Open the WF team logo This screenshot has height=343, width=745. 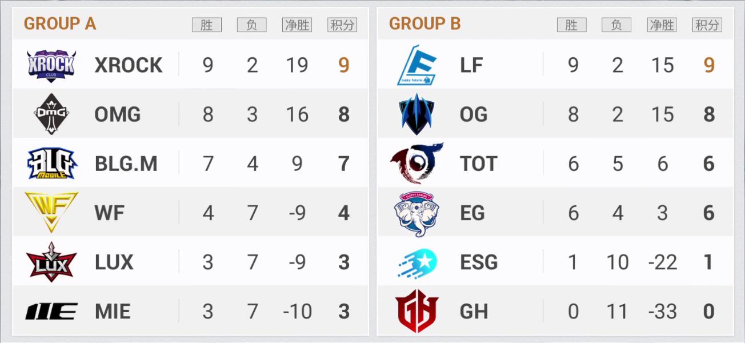click(51, 213)
